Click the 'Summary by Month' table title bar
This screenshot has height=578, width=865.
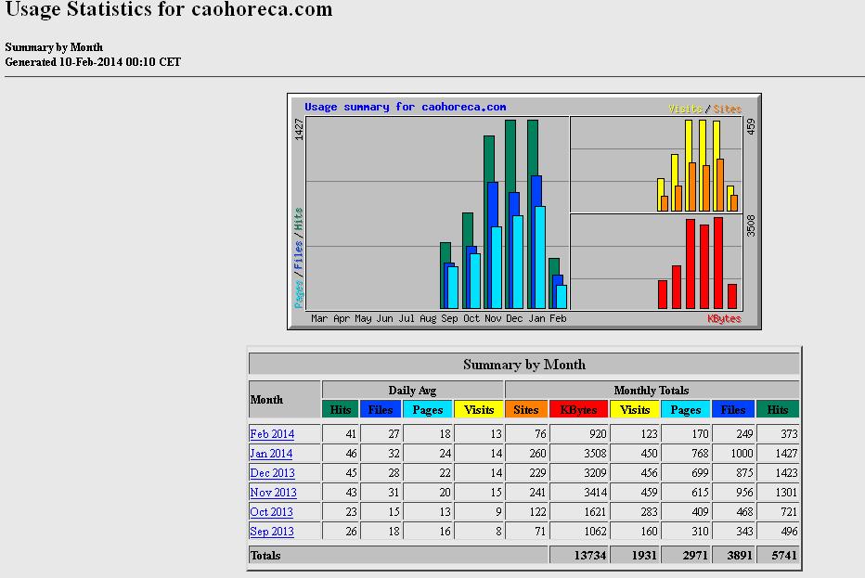point(524,365)
